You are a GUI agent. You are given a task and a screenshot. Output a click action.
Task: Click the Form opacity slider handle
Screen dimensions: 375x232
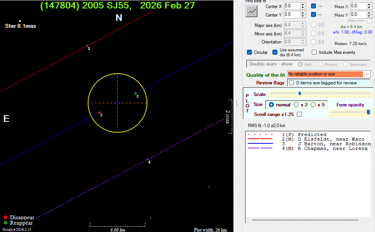(368, 112)
